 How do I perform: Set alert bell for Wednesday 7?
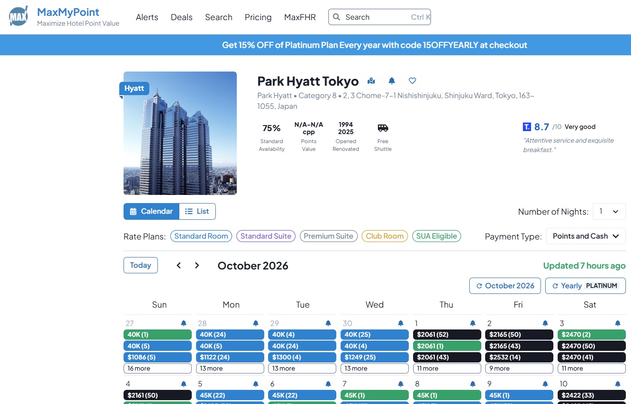click(401, 384)
